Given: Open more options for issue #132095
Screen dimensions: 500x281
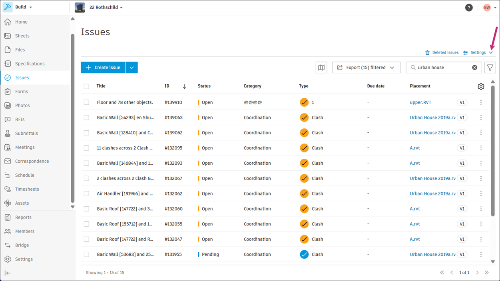Looking at the screenshot, I should point(481,148).
